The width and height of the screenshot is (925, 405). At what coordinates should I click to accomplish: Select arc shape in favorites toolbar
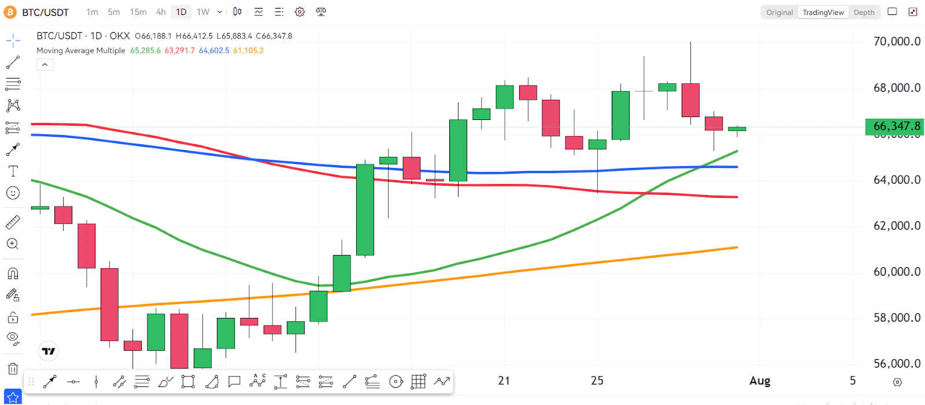pos(212,381)
